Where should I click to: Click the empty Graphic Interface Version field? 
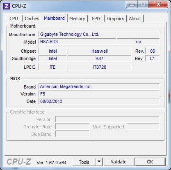pos(107,119)
